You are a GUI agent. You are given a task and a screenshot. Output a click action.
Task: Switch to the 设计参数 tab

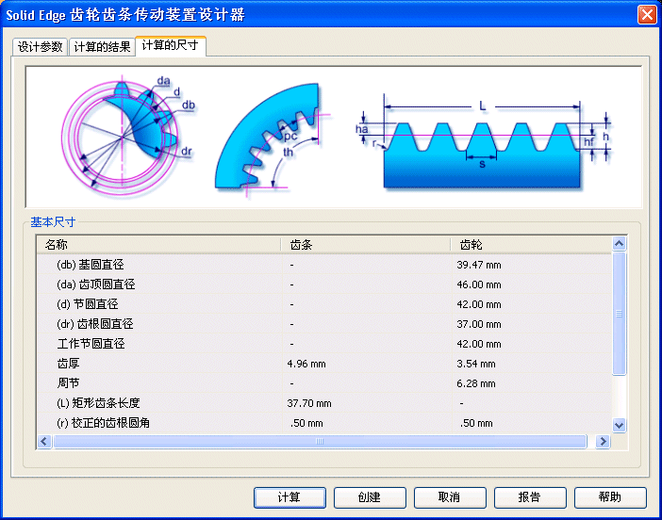(x=40, y=47)
